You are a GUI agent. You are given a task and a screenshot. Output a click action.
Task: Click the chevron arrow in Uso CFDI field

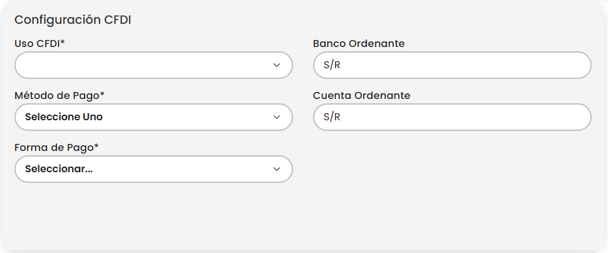(x=277, y=65)
